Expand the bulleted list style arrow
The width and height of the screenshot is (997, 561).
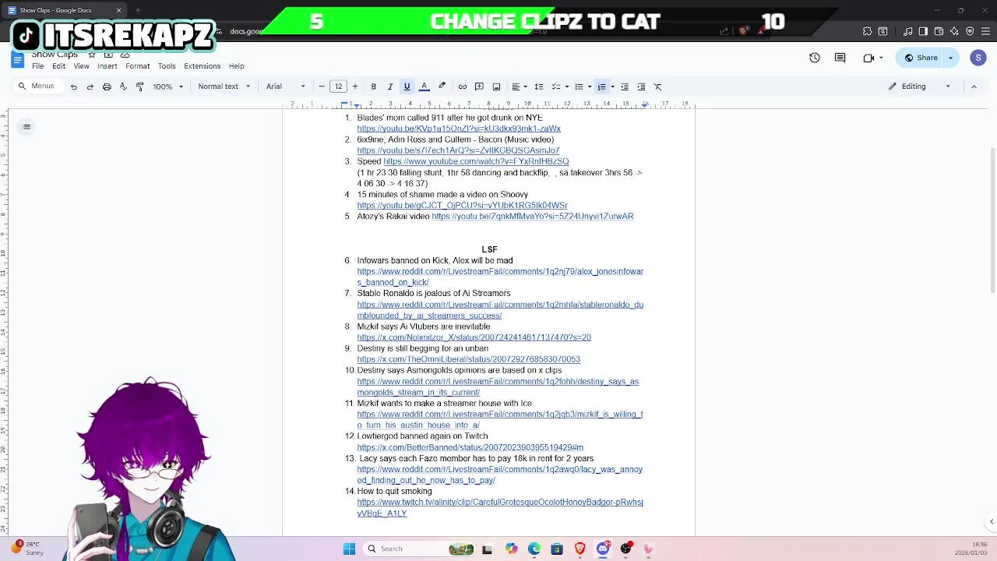tap(590, 86)
